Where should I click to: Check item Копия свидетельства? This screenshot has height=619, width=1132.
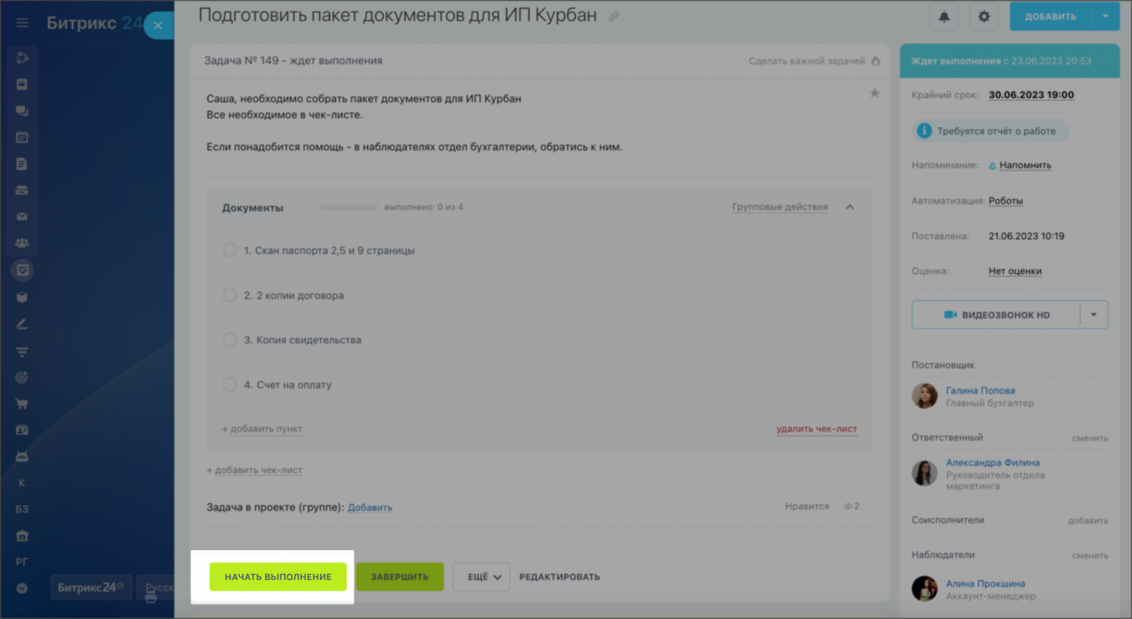(x=229, y=340)
